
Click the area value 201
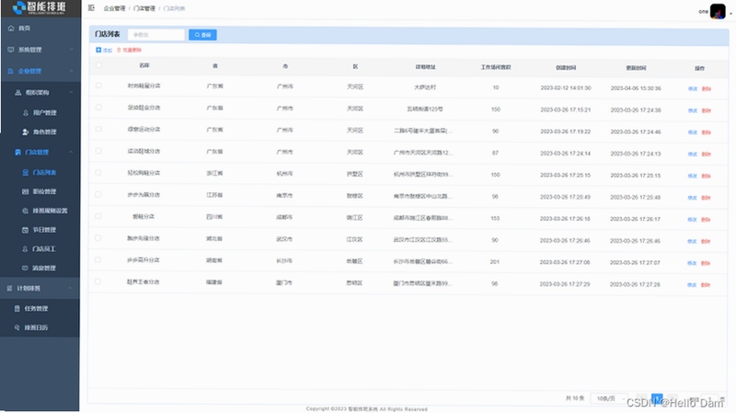[x=495, y=262]
